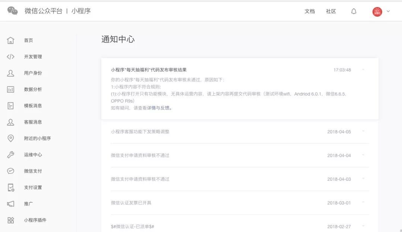Expand the 2018-04-03 notification arrow

[x=363, y=179]
